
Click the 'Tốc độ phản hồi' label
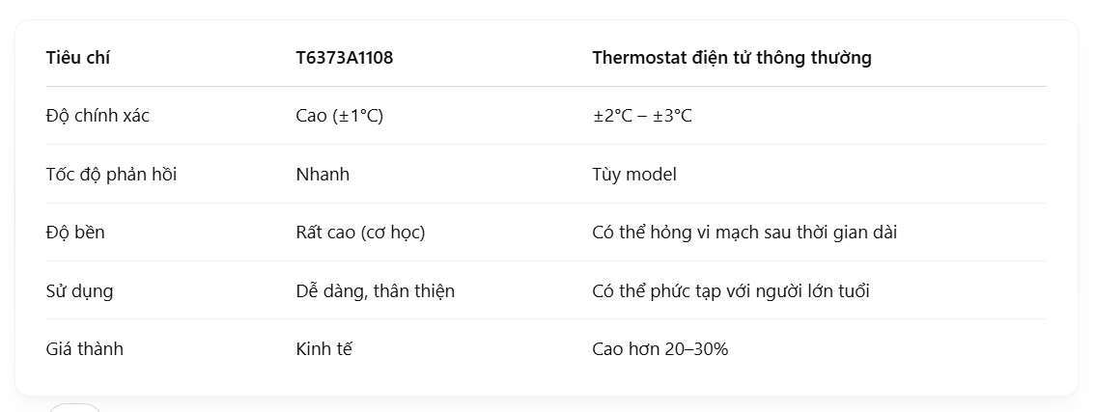pos(111,174)
